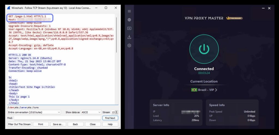Click the Find text input field
The height and width of the screenshot is (135, 279).
tap(57, 118)
